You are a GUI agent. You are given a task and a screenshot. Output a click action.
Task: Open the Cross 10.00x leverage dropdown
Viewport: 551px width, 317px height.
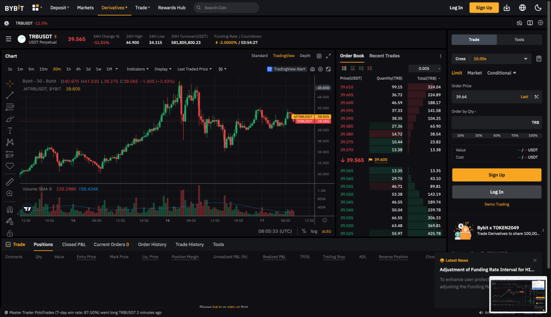(492, 59)
